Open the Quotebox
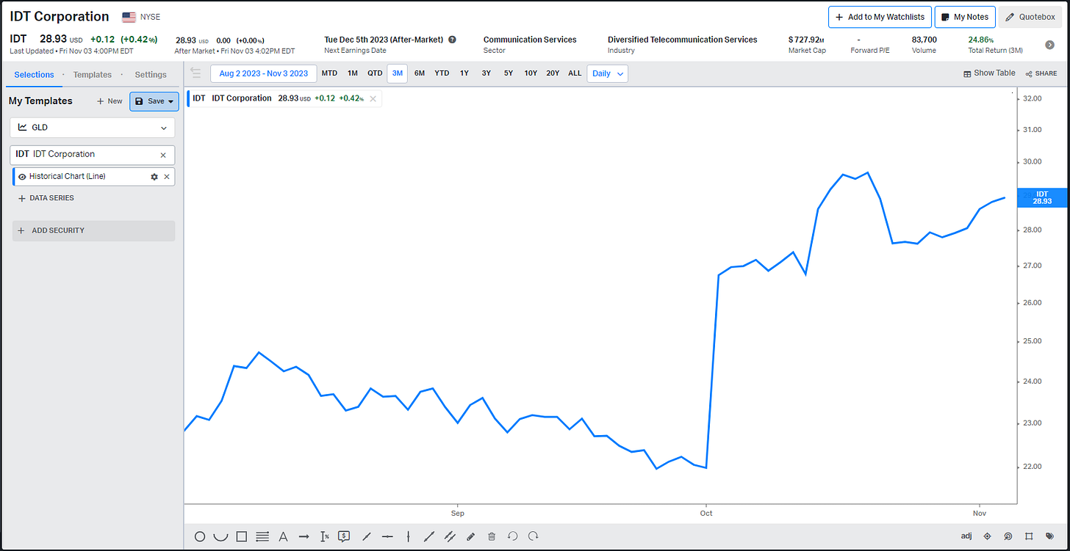Image resolution: width=1070 pixels, height=551 pixels. point(1030,17)
